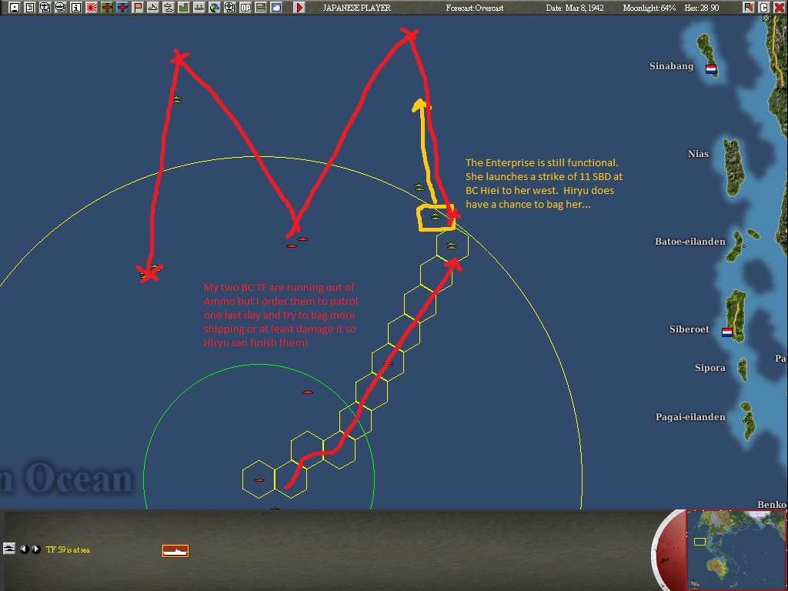The image size is (788, 591).
Task: Click the Batoe-eilanden label
Action: pos(690,241)
